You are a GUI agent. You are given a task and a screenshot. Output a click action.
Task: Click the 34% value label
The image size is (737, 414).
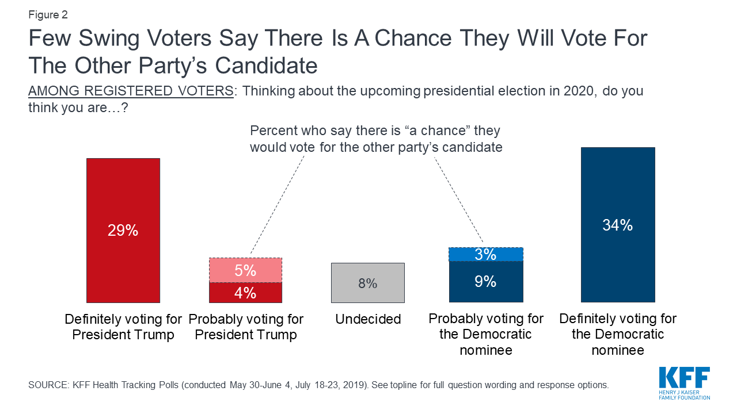(x=618, y=225)
